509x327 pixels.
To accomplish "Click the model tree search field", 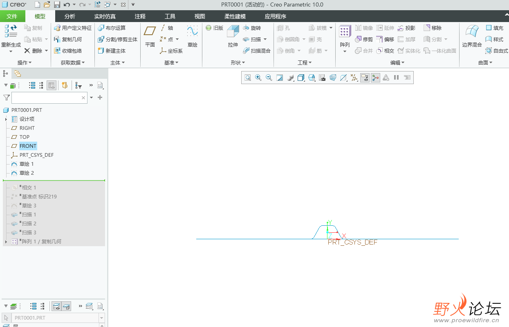I will pyautogui.click(x=49, y=98).
